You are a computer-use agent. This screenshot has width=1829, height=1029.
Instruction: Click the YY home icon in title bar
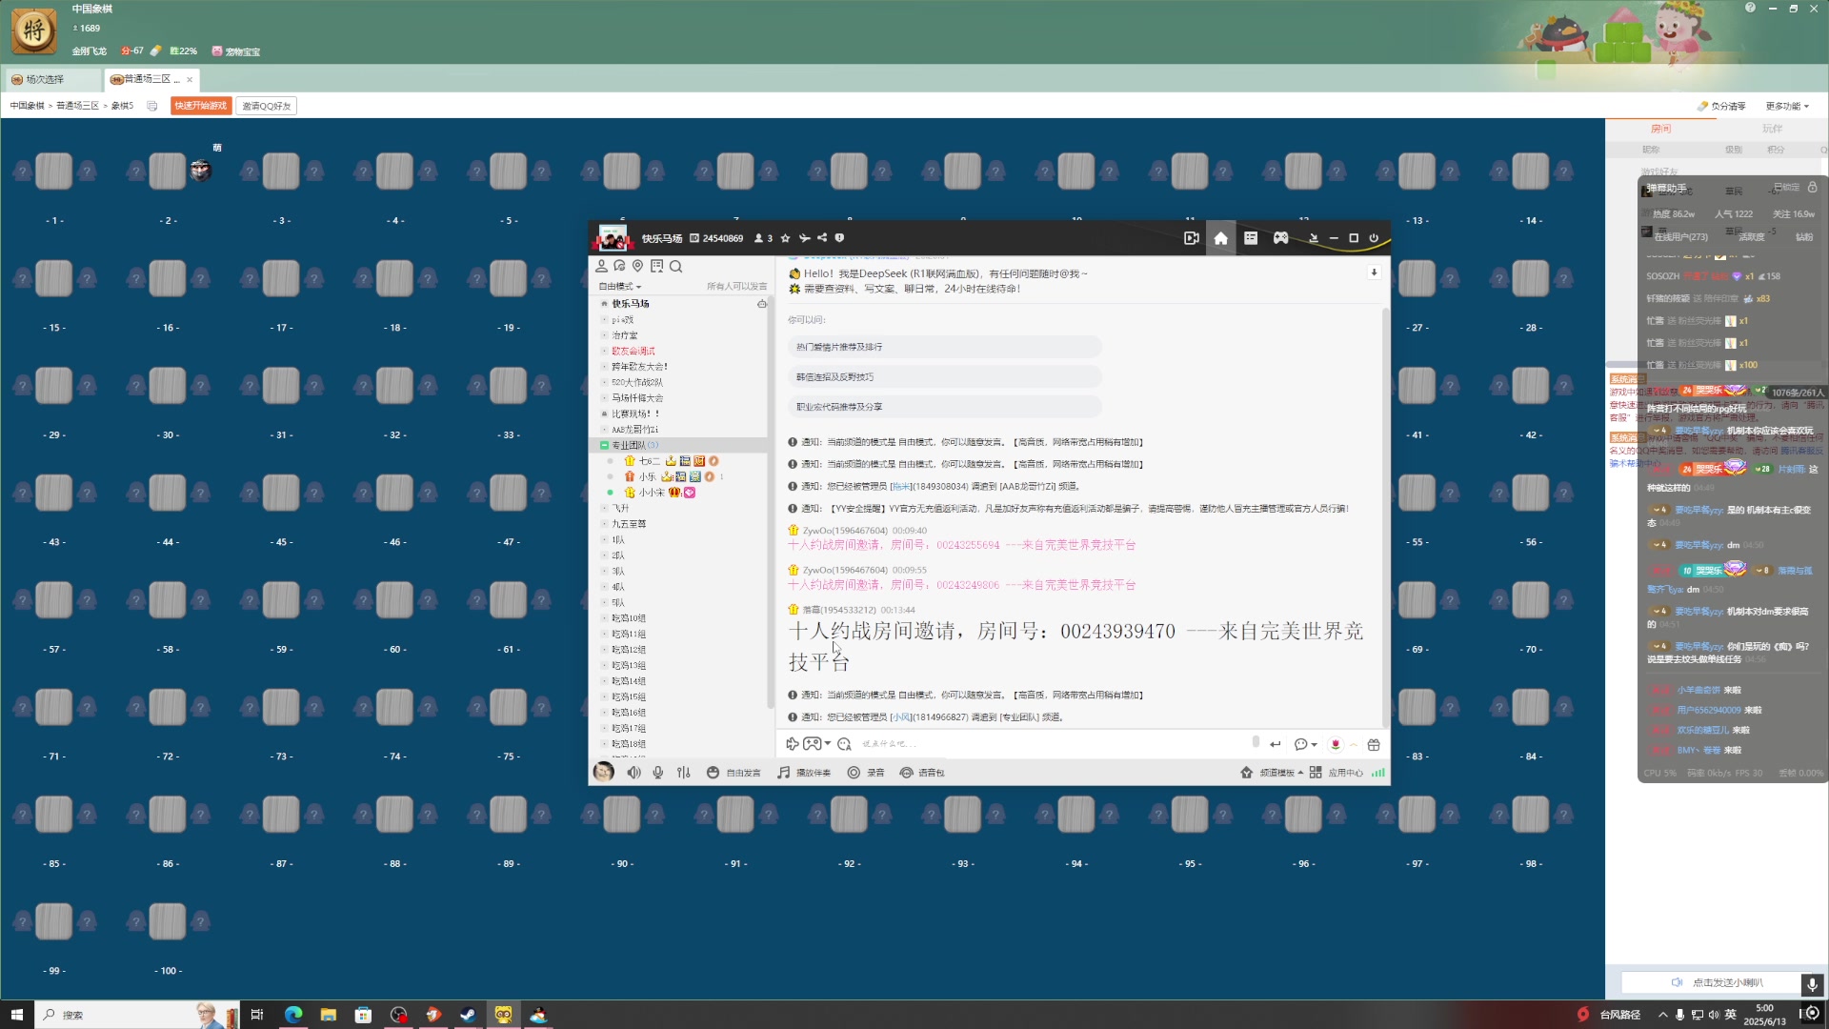1220,238
